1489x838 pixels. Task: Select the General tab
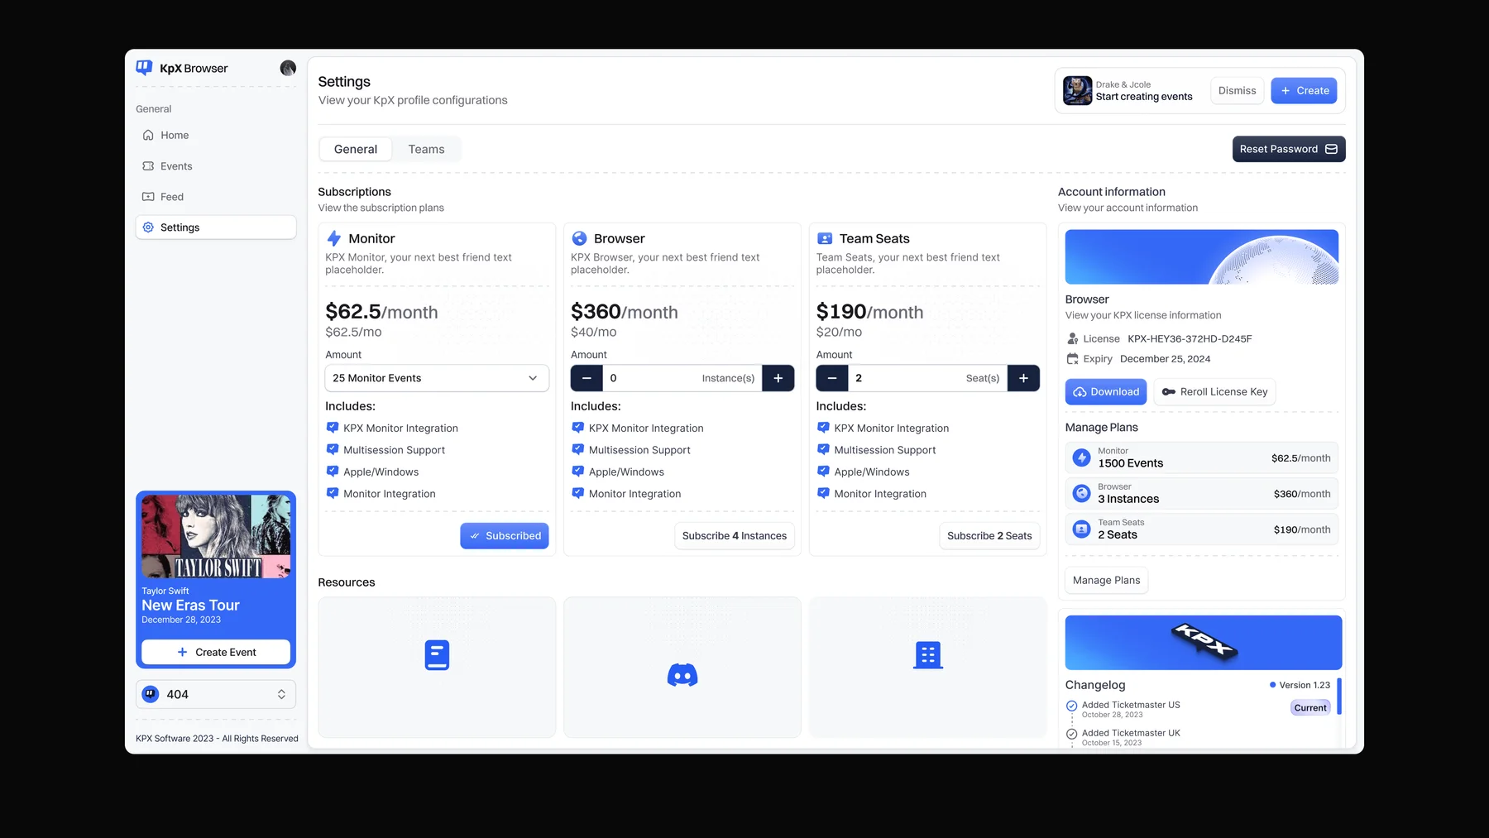[x=356, y=149]
